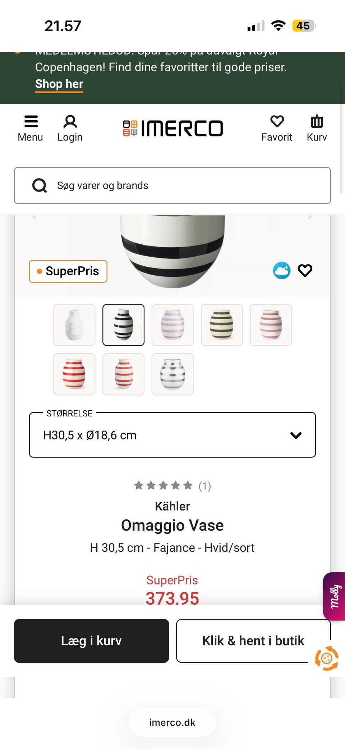This screenshot has width=345, height=749.
Task: Select the black striped vase variant
Action: click(123, 325)
